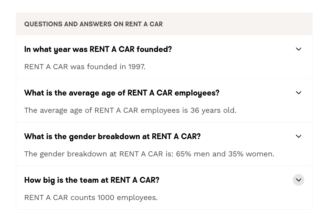Click the highlighted chevron beside team size question
This screenshot has height=222, width=327.
tap(298, 180)
